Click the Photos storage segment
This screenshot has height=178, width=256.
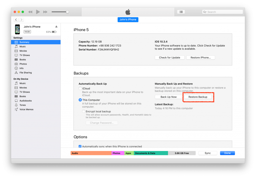pos(118,153)
